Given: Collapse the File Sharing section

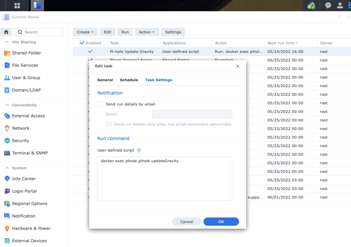Looking at the screenshot, I should coord(7,42).
